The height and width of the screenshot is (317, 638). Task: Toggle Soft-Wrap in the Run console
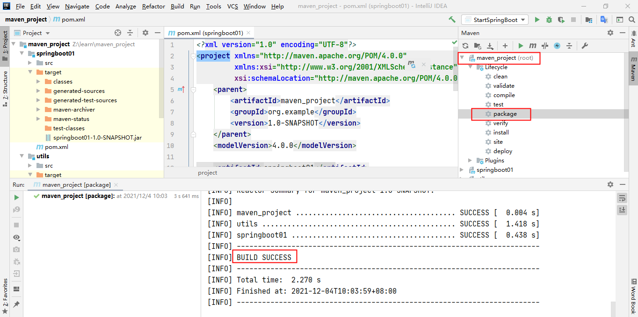622,198
